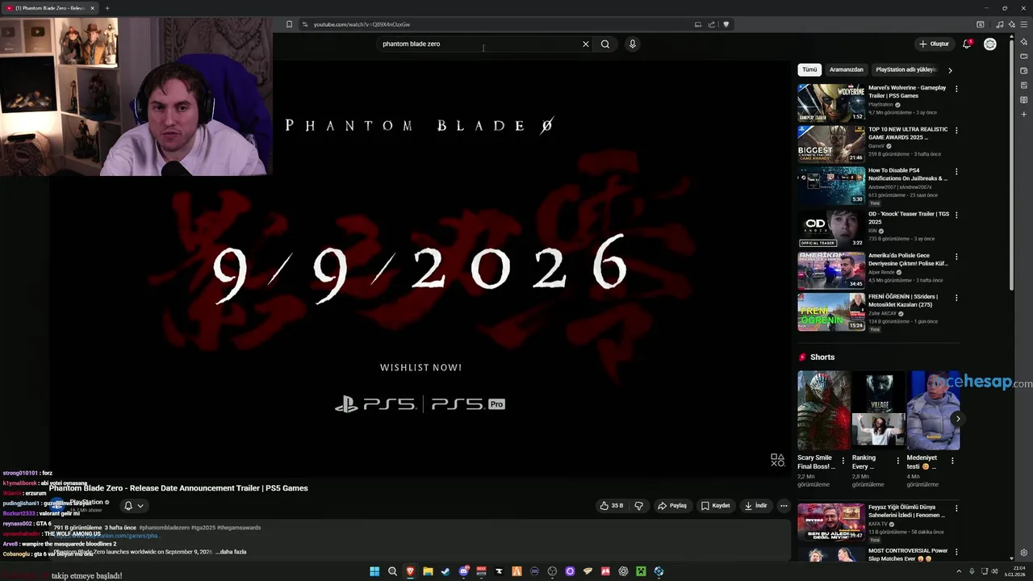The image size is (1033, 581).
Task: Open clock and date in taskbar
Action: tap(1014, 571)
